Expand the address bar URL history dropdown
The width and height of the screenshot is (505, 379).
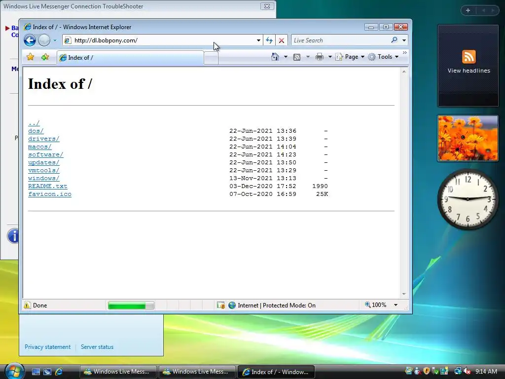pos(258,40)
